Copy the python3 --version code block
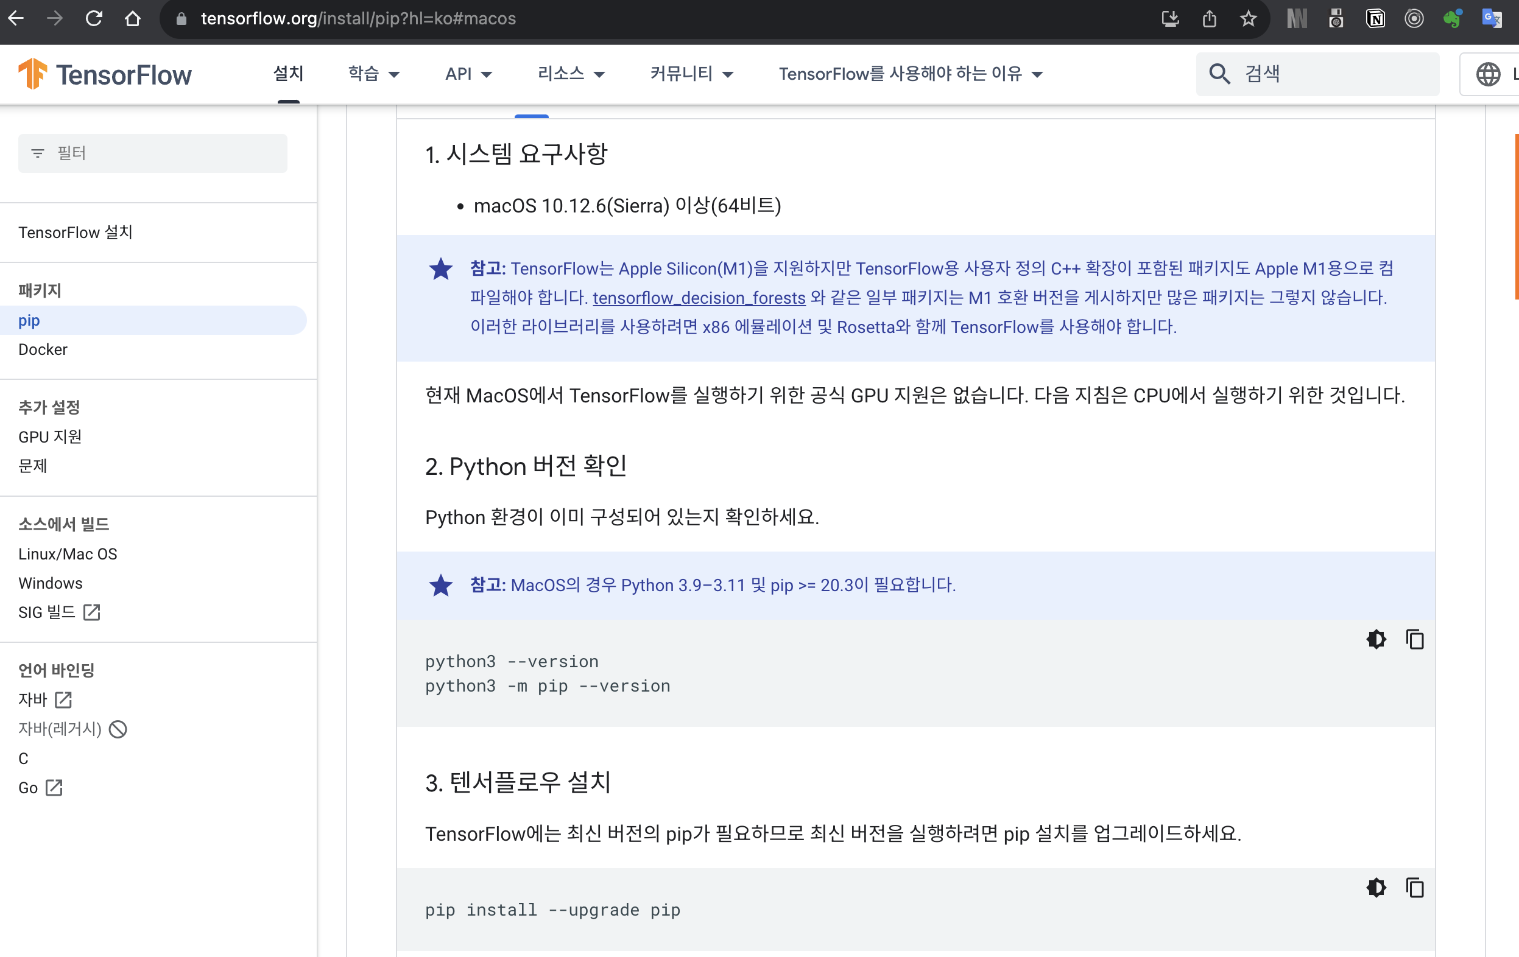Image resolution: width=1519 pixels, height=957 pixels. pyautogui.click(x=1414, y=639)
